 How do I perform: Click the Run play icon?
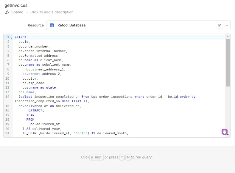(x=92, y=157)
